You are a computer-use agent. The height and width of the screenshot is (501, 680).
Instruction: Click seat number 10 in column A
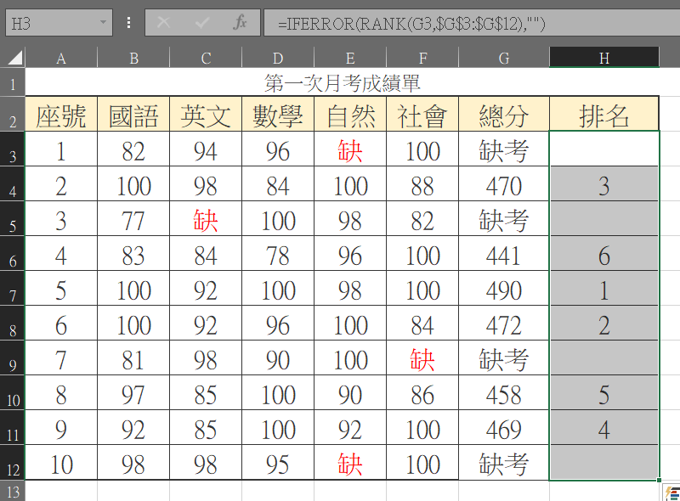(x=61, y=463)
